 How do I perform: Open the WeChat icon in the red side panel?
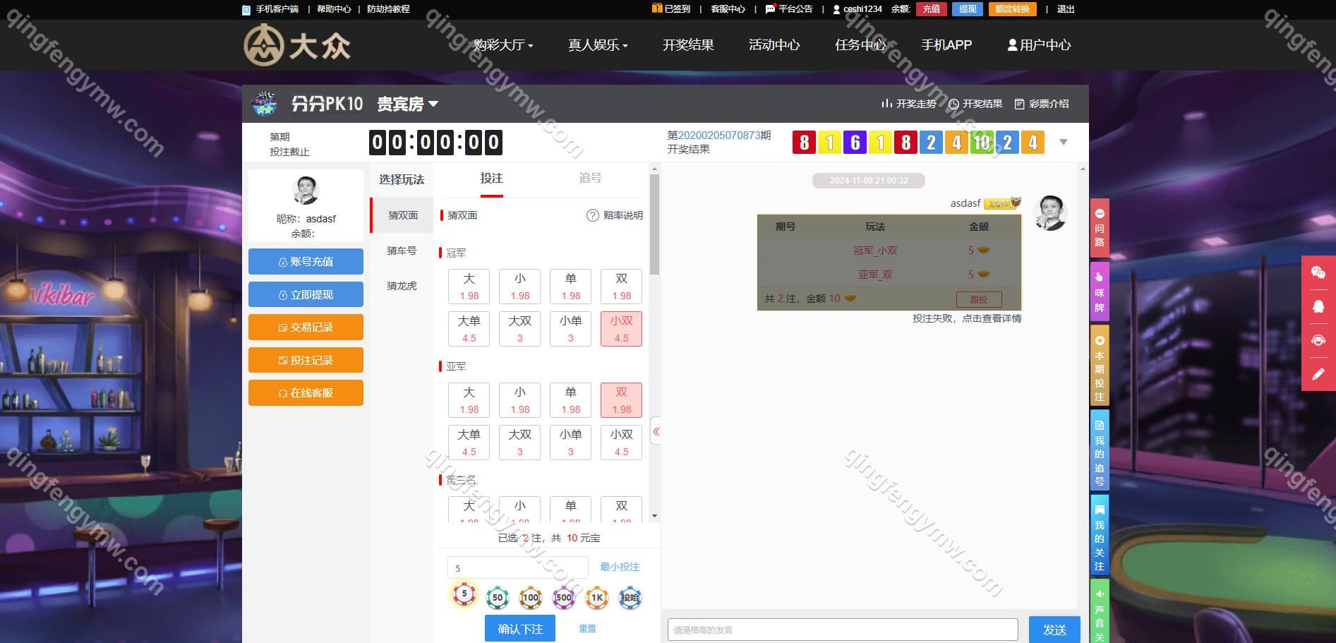[x=1318, y=273]
